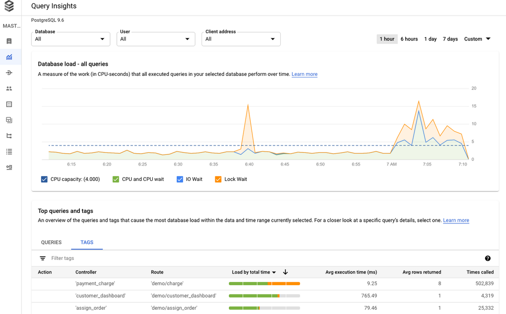Click the payment_charge load bar

point(264,284)
